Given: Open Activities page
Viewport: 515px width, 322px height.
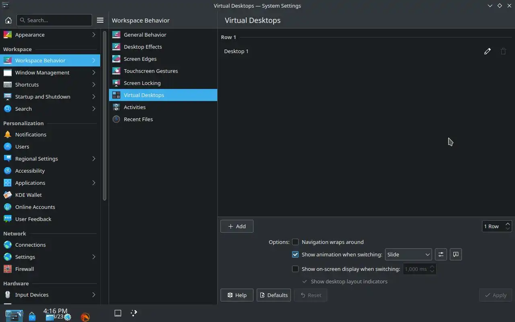Looking at the screenshot, I should [163, 107].
